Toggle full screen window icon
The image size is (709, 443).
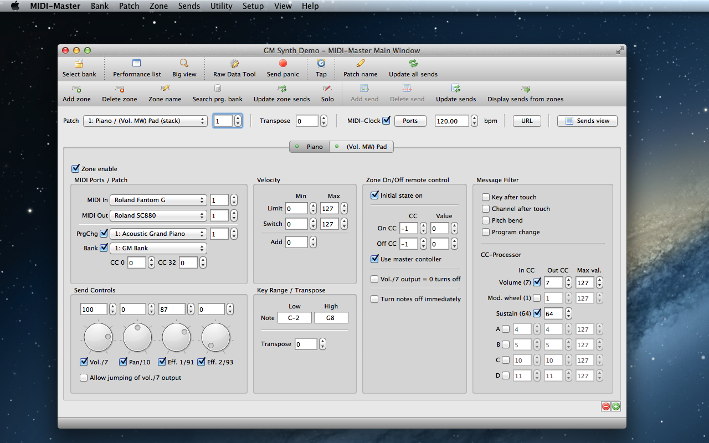click(620, 50)
